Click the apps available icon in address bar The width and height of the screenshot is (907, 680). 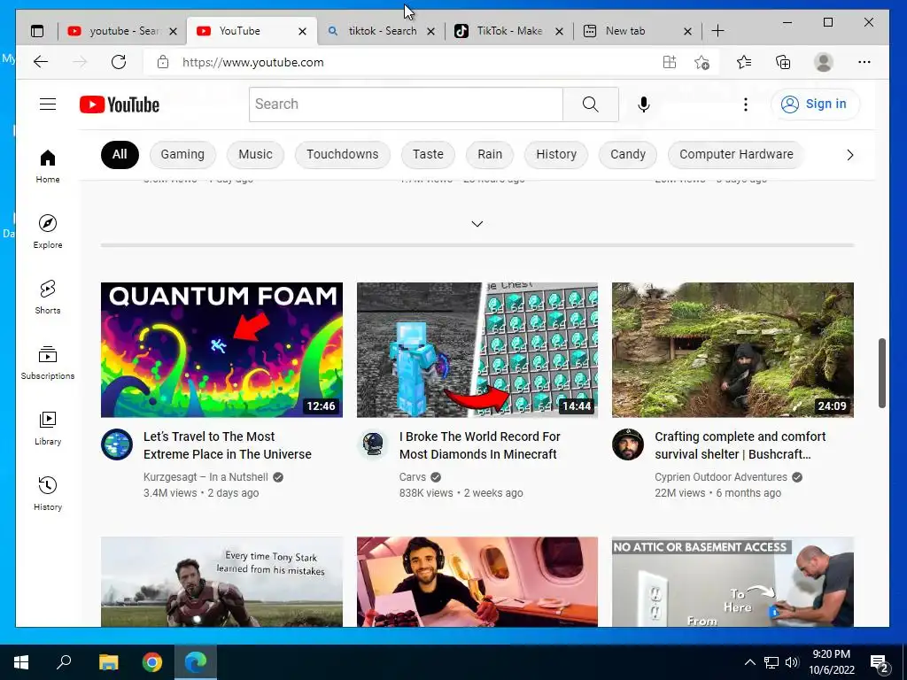pos(670,62)
